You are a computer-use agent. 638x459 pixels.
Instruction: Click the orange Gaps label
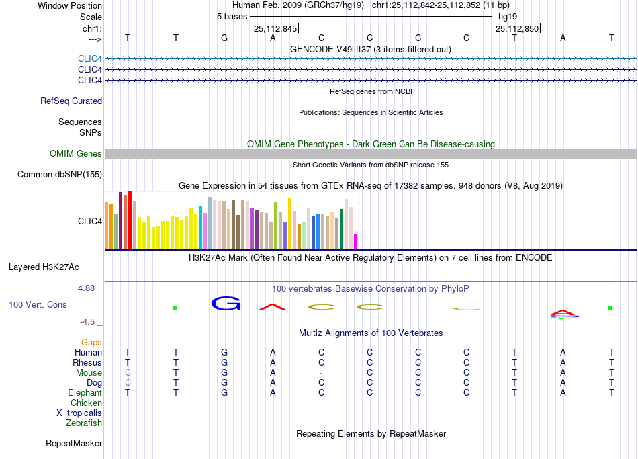pyautogui.click(x=91, y=343)
